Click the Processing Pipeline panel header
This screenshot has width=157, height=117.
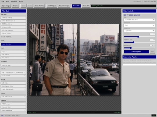[x=139, y=57]
